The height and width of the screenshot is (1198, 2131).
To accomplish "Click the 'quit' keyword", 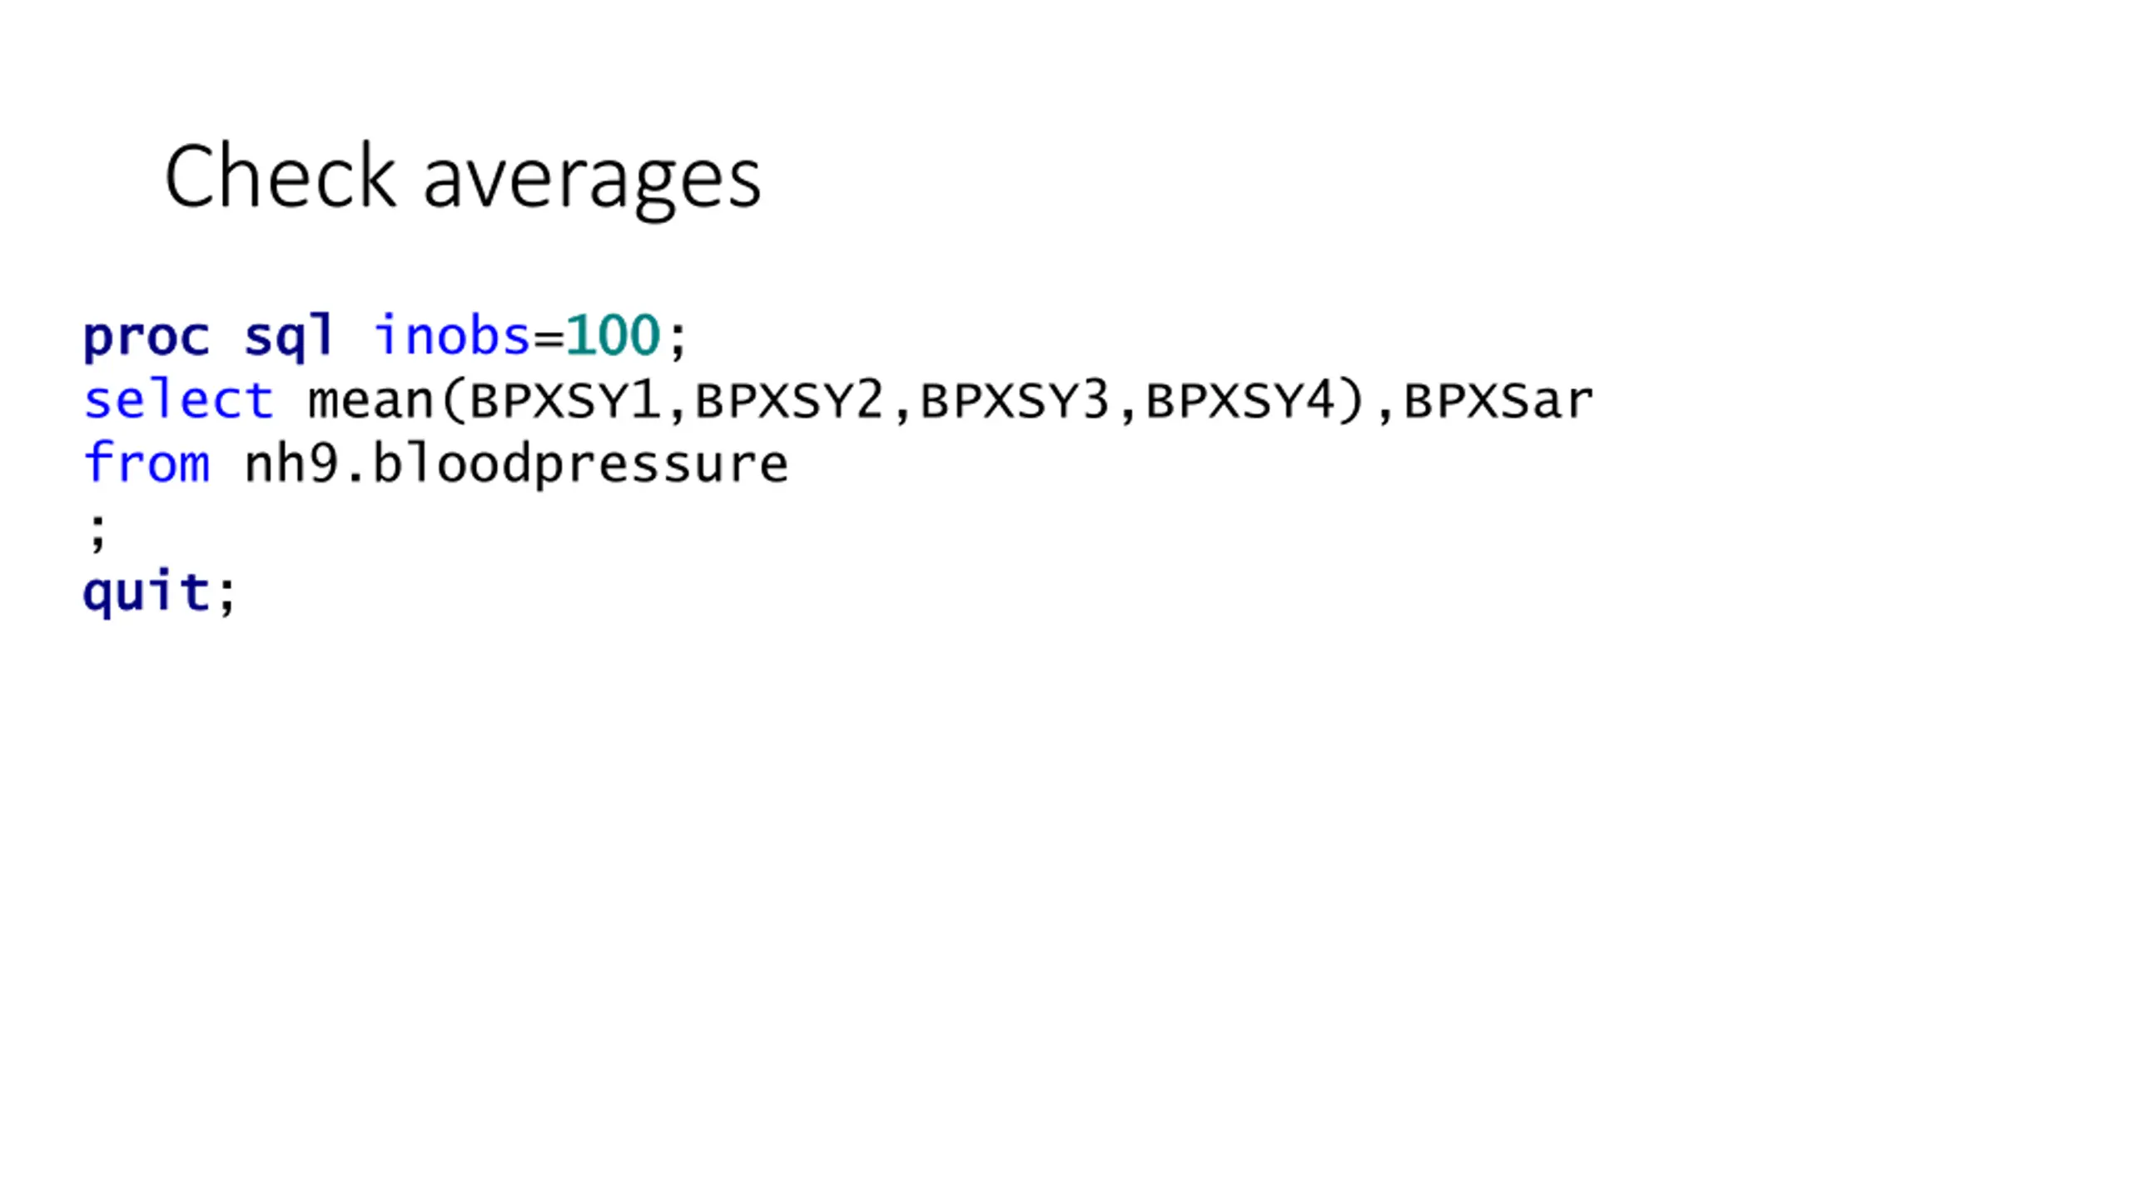I will 147,592.
